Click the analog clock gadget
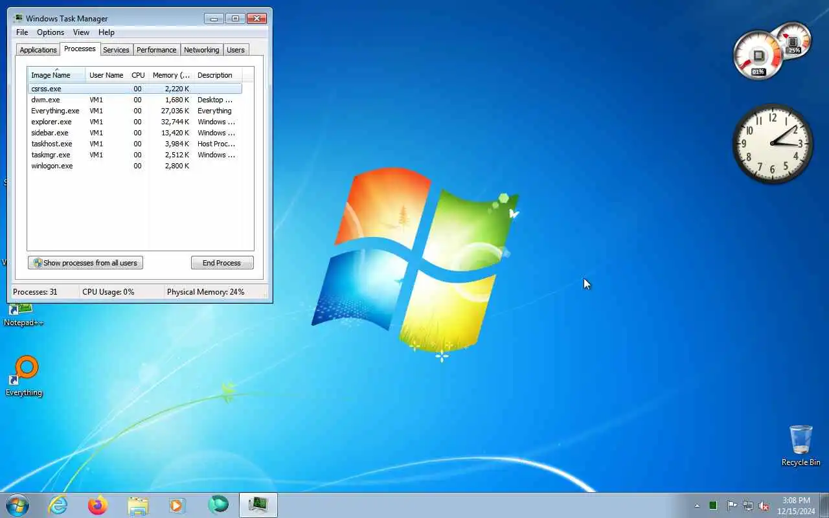The height and width of the screenshot is (518, 829). [x=773, y=144]
